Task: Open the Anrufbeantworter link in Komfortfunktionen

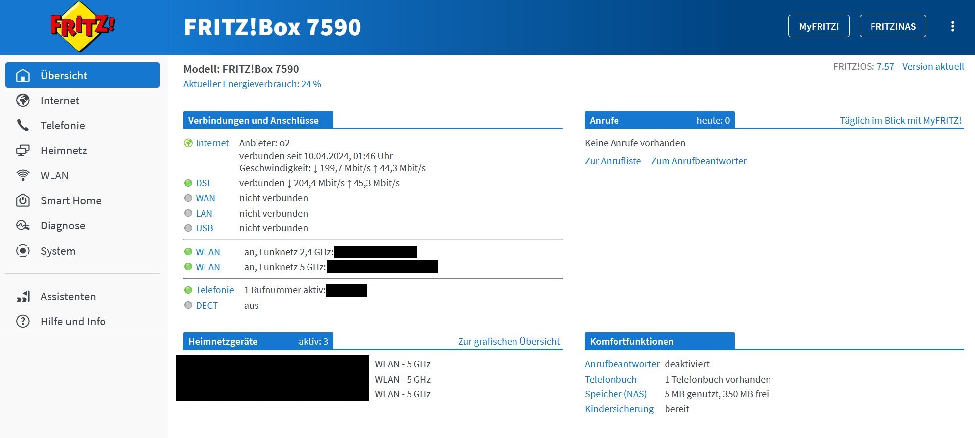Action: pos(622,364)
